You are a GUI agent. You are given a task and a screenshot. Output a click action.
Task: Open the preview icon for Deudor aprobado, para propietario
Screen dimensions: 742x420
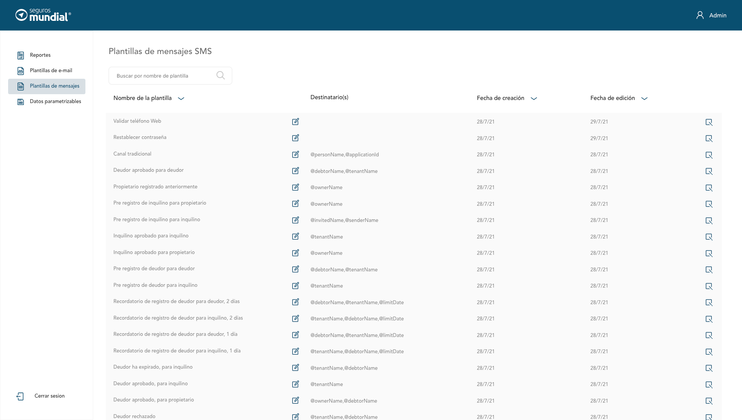click(709, 401)
